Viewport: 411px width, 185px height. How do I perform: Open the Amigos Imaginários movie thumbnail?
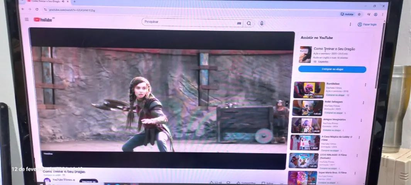pyautogui.click(x=306, y=125)
